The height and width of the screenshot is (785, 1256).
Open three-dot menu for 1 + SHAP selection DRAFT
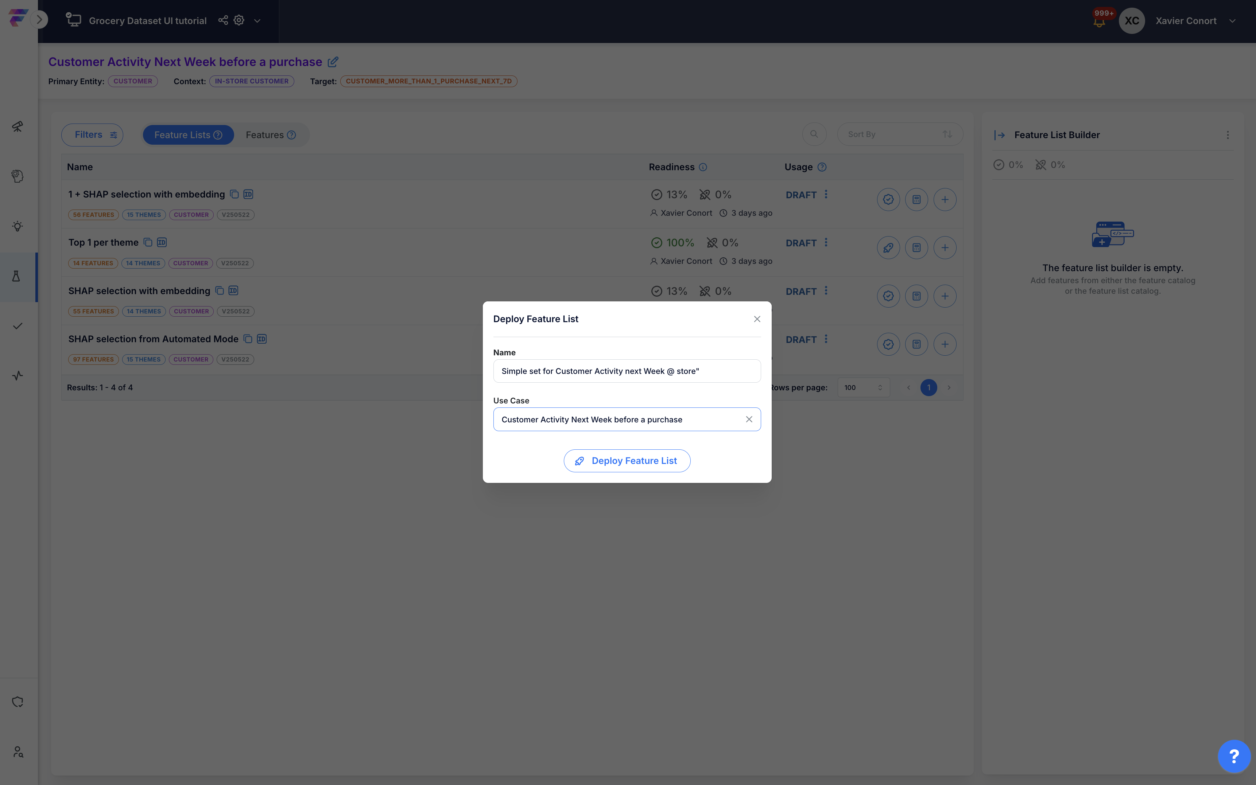826,195
